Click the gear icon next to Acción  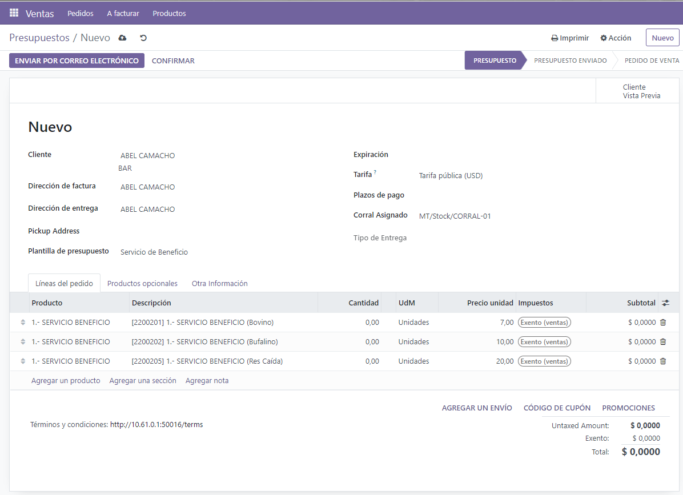[x=603, y=38]
